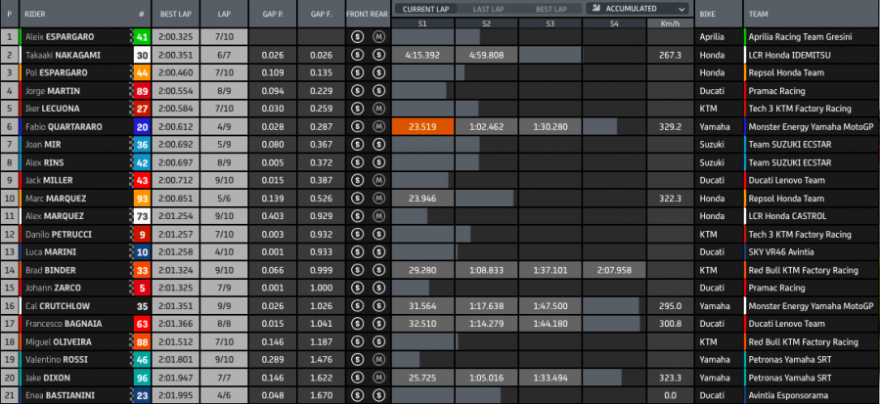880x404 pixels.
Task: Click Aleix Espargaro's rear tyre M icon
Action: 378,37
